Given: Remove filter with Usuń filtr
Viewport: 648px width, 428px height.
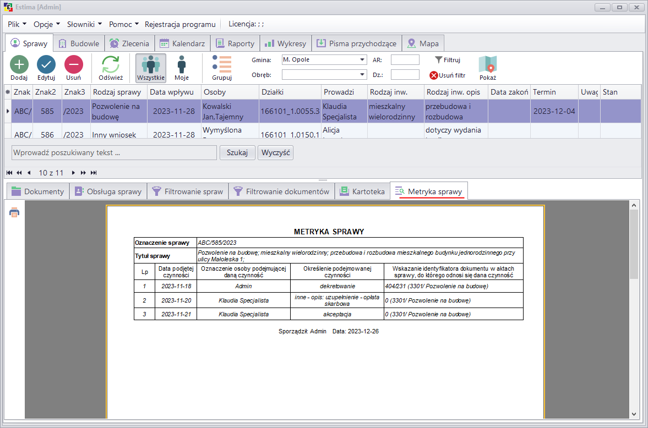Looking at the screenshot, I should tap(448, 75).
